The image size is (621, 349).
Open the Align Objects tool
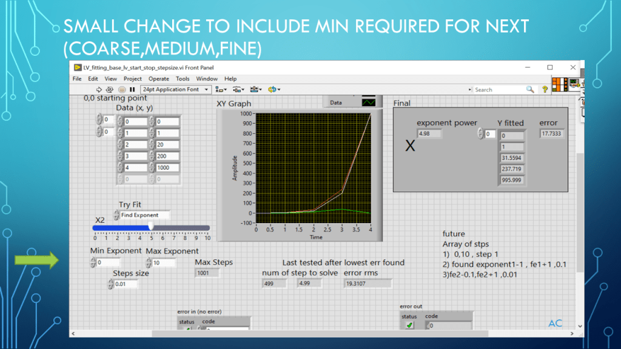click(x=220, y=90)
